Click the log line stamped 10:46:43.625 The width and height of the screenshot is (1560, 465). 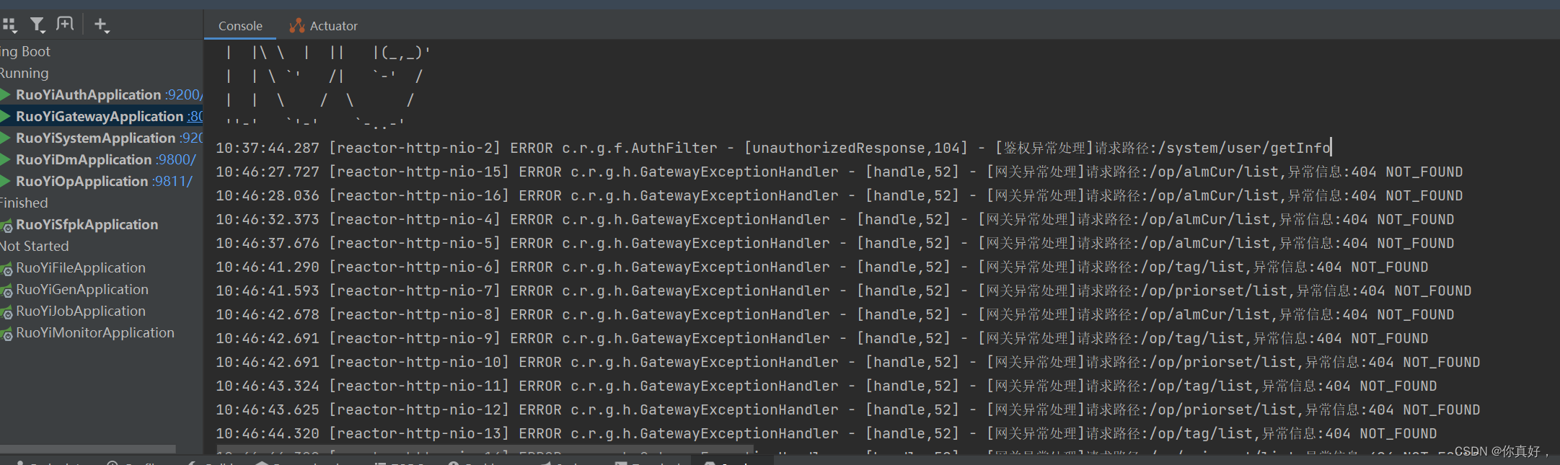point(847,409)
